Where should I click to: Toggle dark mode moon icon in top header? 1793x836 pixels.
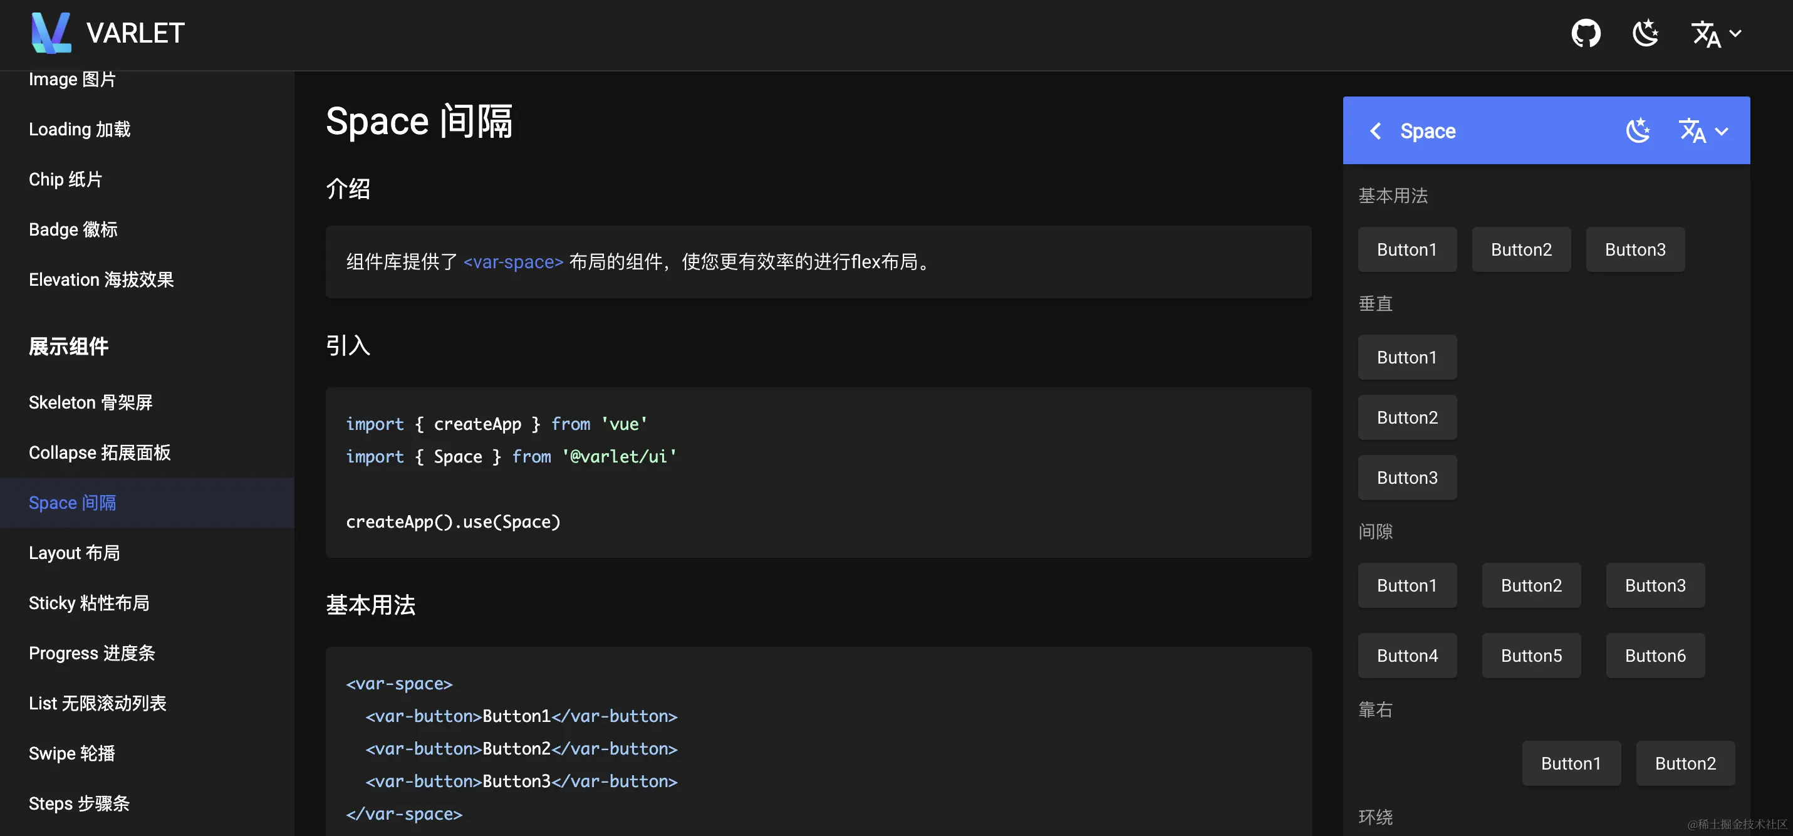click(x=1645, y=33)
